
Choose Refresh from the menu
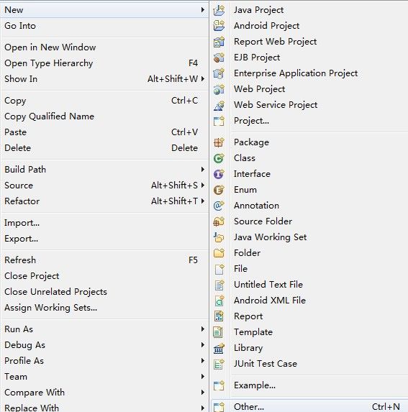coord(104,260)
